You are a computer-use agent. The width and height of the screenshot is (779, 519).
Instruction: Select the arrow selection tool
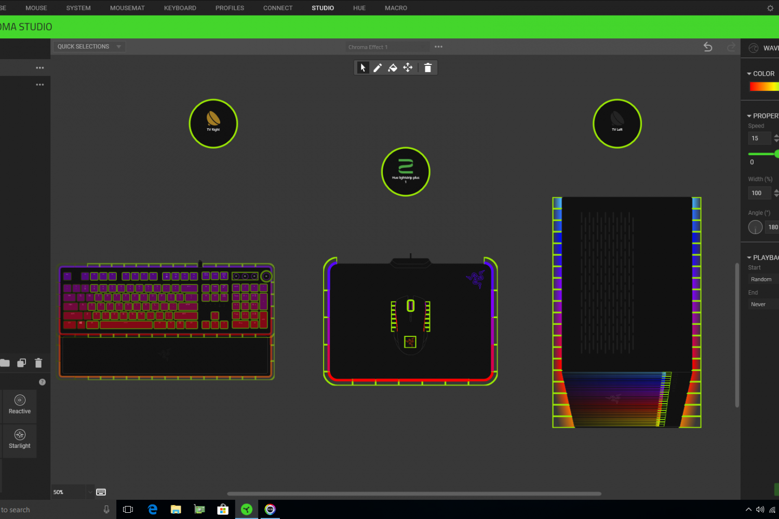(x=363, y=68)
